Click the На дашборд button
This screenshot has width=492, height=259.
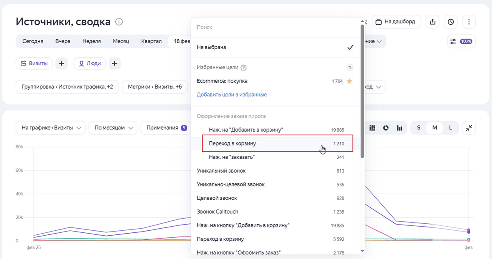pos(396,22)
